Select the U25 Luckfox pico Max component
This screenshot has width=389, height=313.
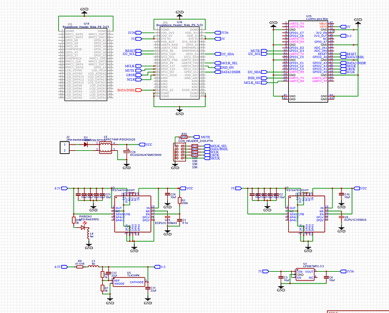[308, 61]
